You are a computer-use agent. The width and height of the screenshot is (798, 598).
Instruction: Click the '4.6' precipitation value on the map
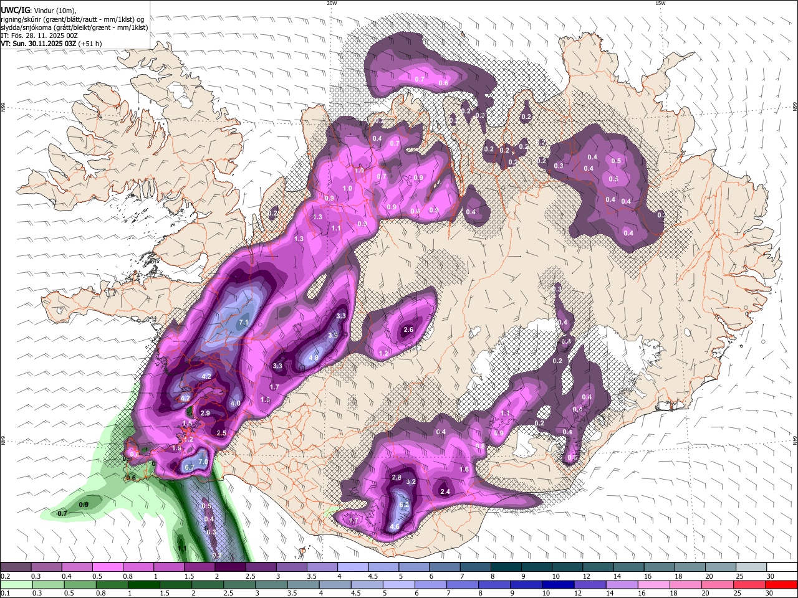pos(394,526)
